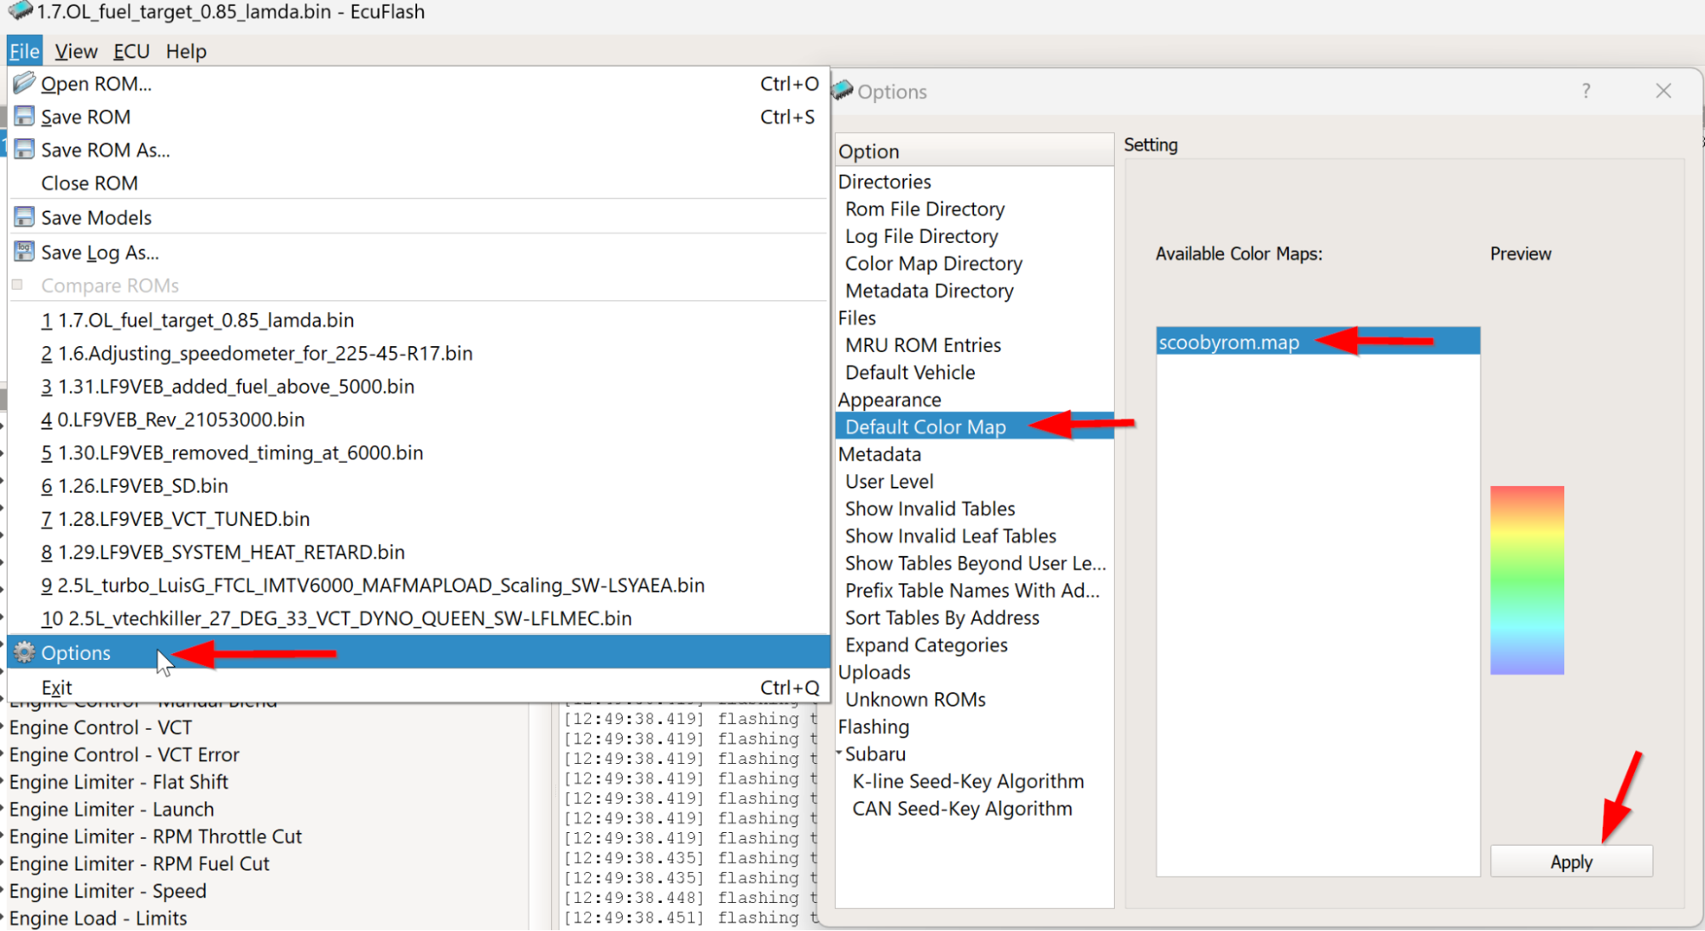Open the File menu
1705x931 pixels.
tap(24, 51)
